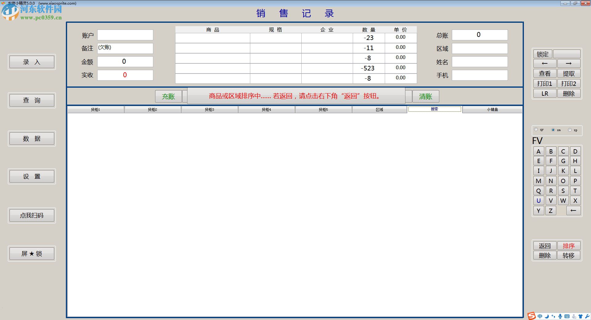The width and height of the screenshot is (591, 320).
Task: Click 删除 button beside LR
Action: [569, 94]
